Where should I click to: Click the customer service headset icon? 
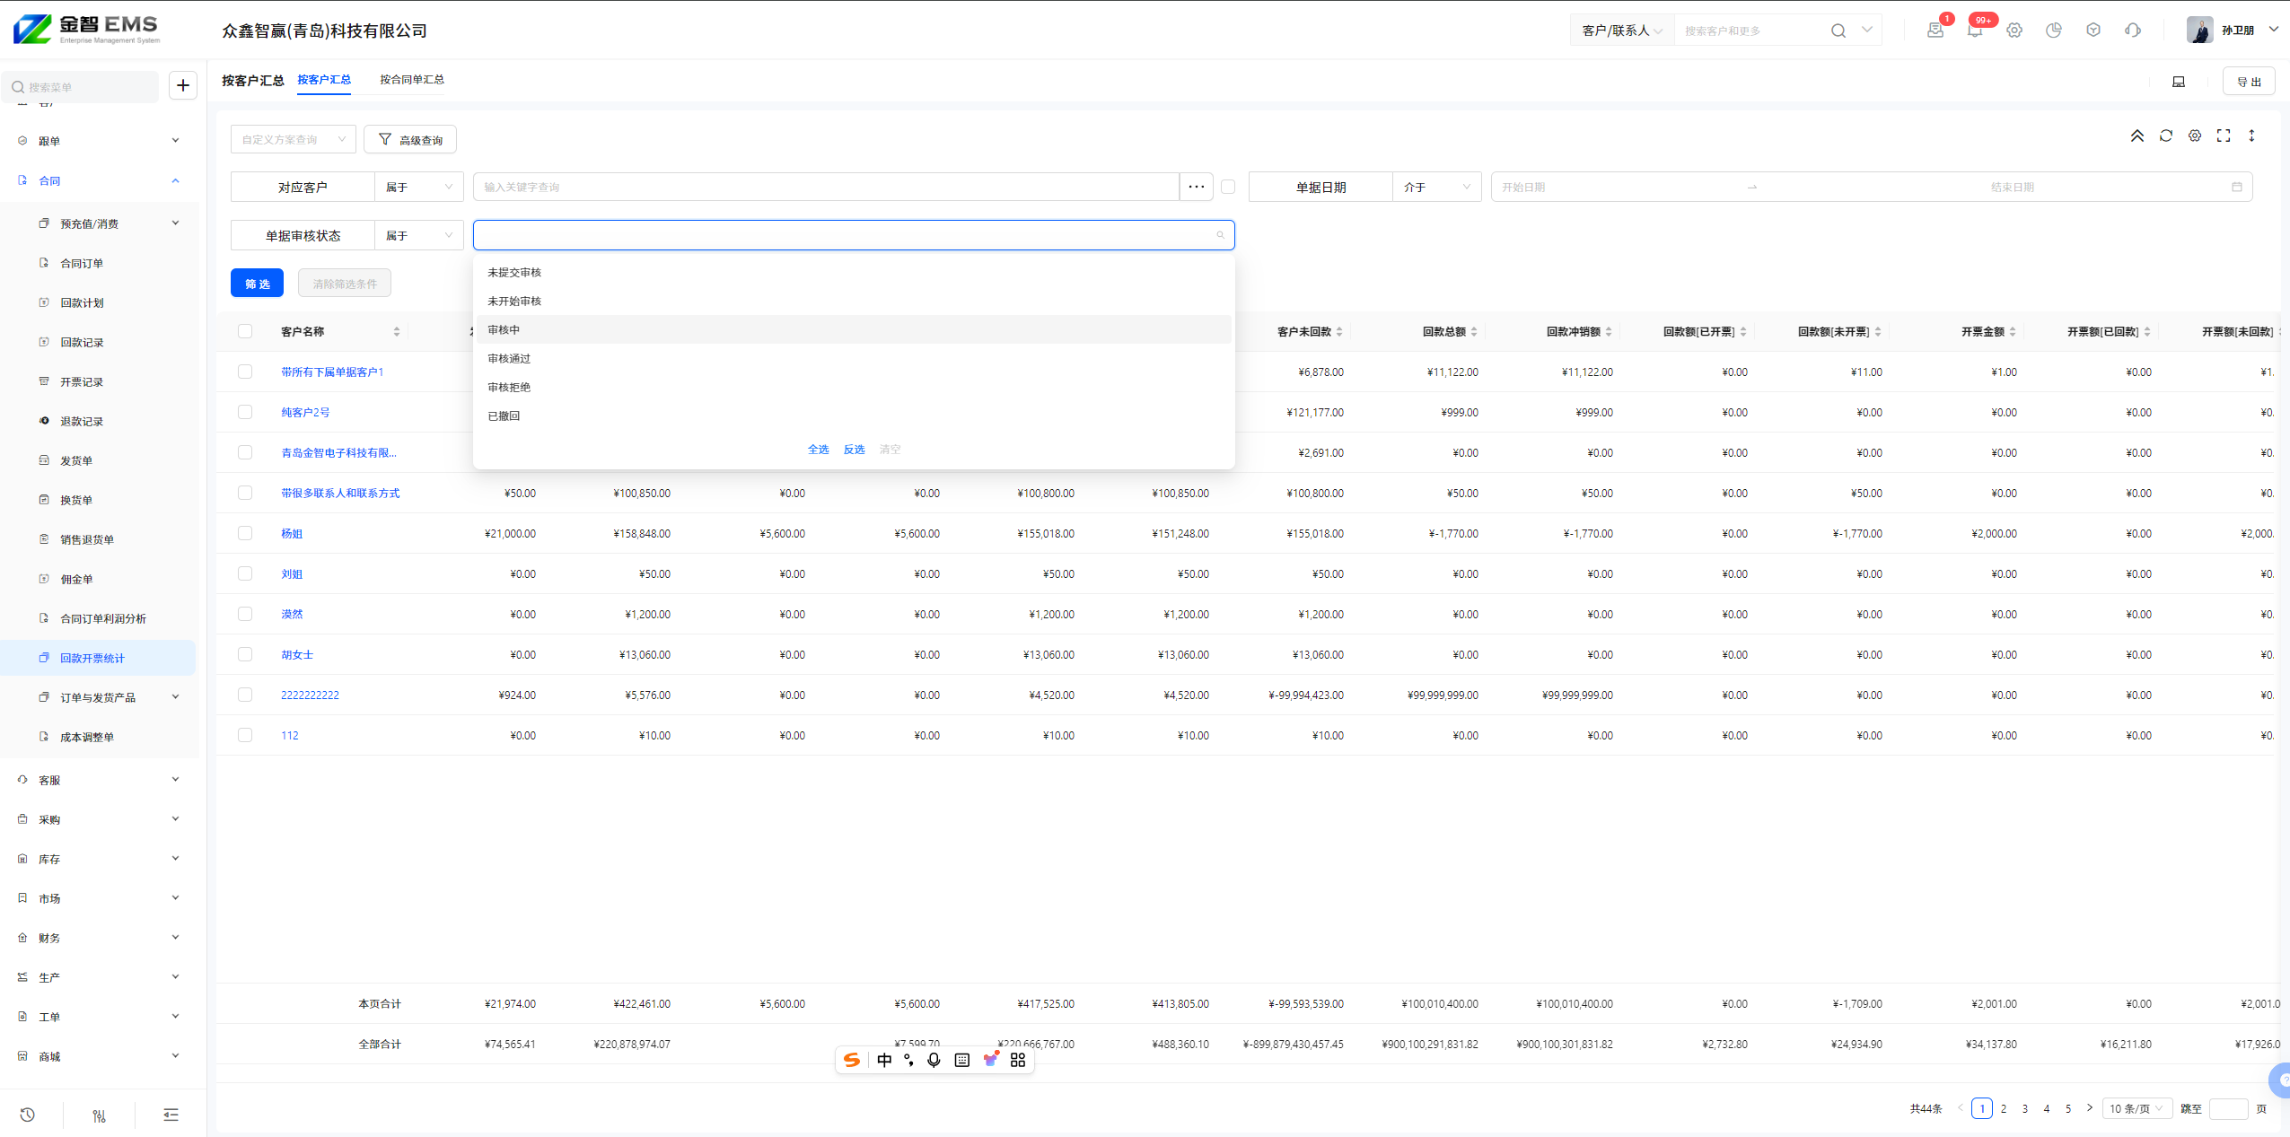tap(2132, 31)
